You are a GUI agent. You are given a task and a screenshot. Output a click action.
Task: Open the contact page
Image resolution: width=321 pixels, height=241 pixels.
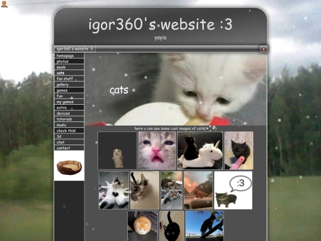tap(69, 148)
